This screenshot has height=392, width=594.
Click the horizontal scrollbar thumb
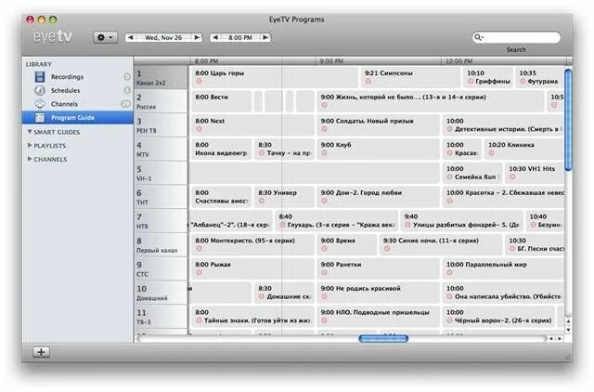(383, 338)
